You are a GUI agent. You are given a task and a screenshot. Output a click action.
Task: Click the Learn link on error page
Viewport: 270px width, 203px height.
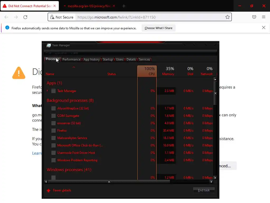point(37,153)
